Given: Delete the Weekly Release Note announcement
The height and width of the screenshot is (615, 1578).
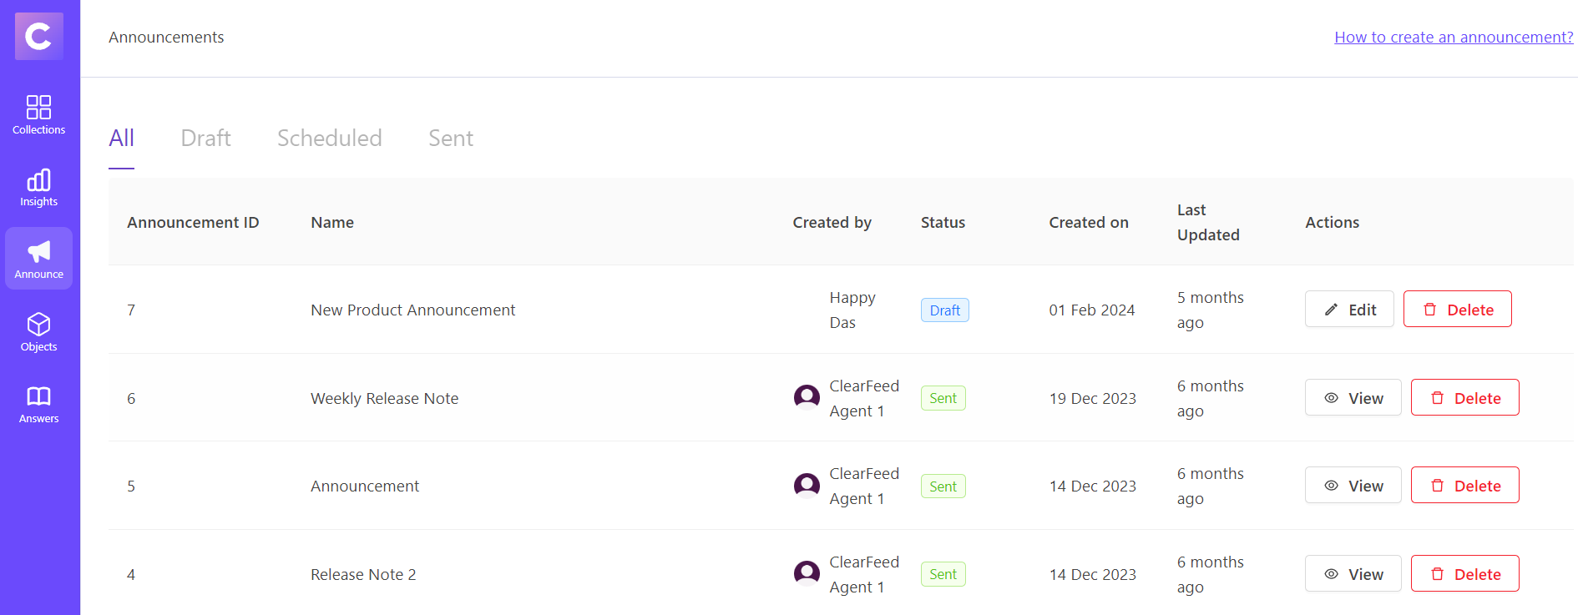Looking at the screenshot, I should (1464, 398).
